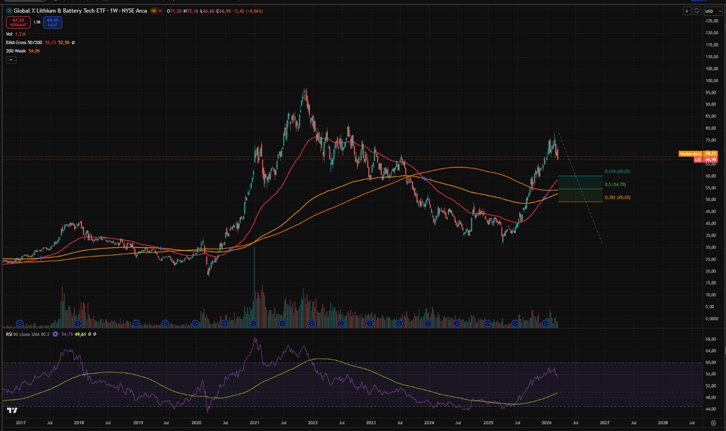Open the USD currency dropdown
Image resolution: width=726 pixels, height=431 pixels.
(710, 11)
